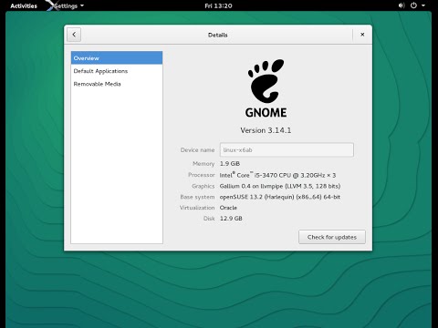Click the Virtualization label
The height and width of the screenshot is (328, 438).
tap(197, 208)
